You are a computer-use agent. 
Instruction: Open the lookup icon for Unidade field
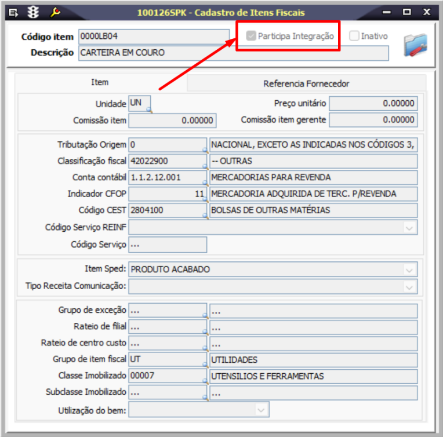click(150, 110)
